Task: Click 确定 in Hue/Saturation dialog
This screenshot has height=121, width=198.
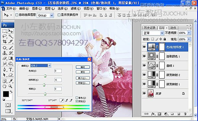Action: (83, 67)
